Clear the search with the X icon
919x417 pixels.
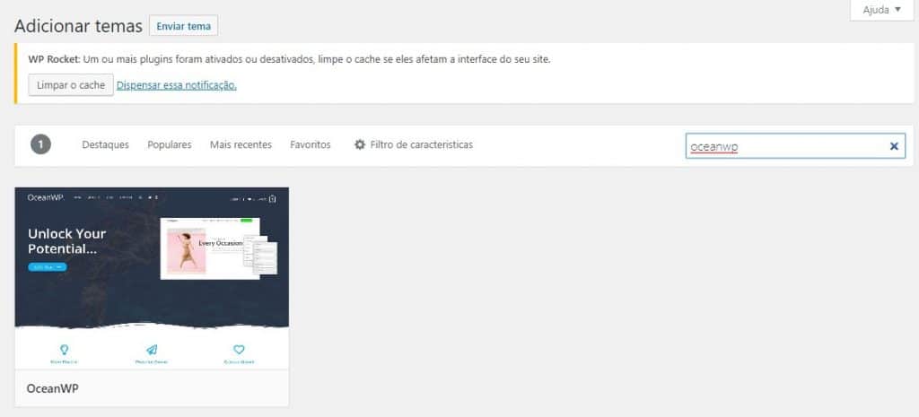(x=894, y=146)
